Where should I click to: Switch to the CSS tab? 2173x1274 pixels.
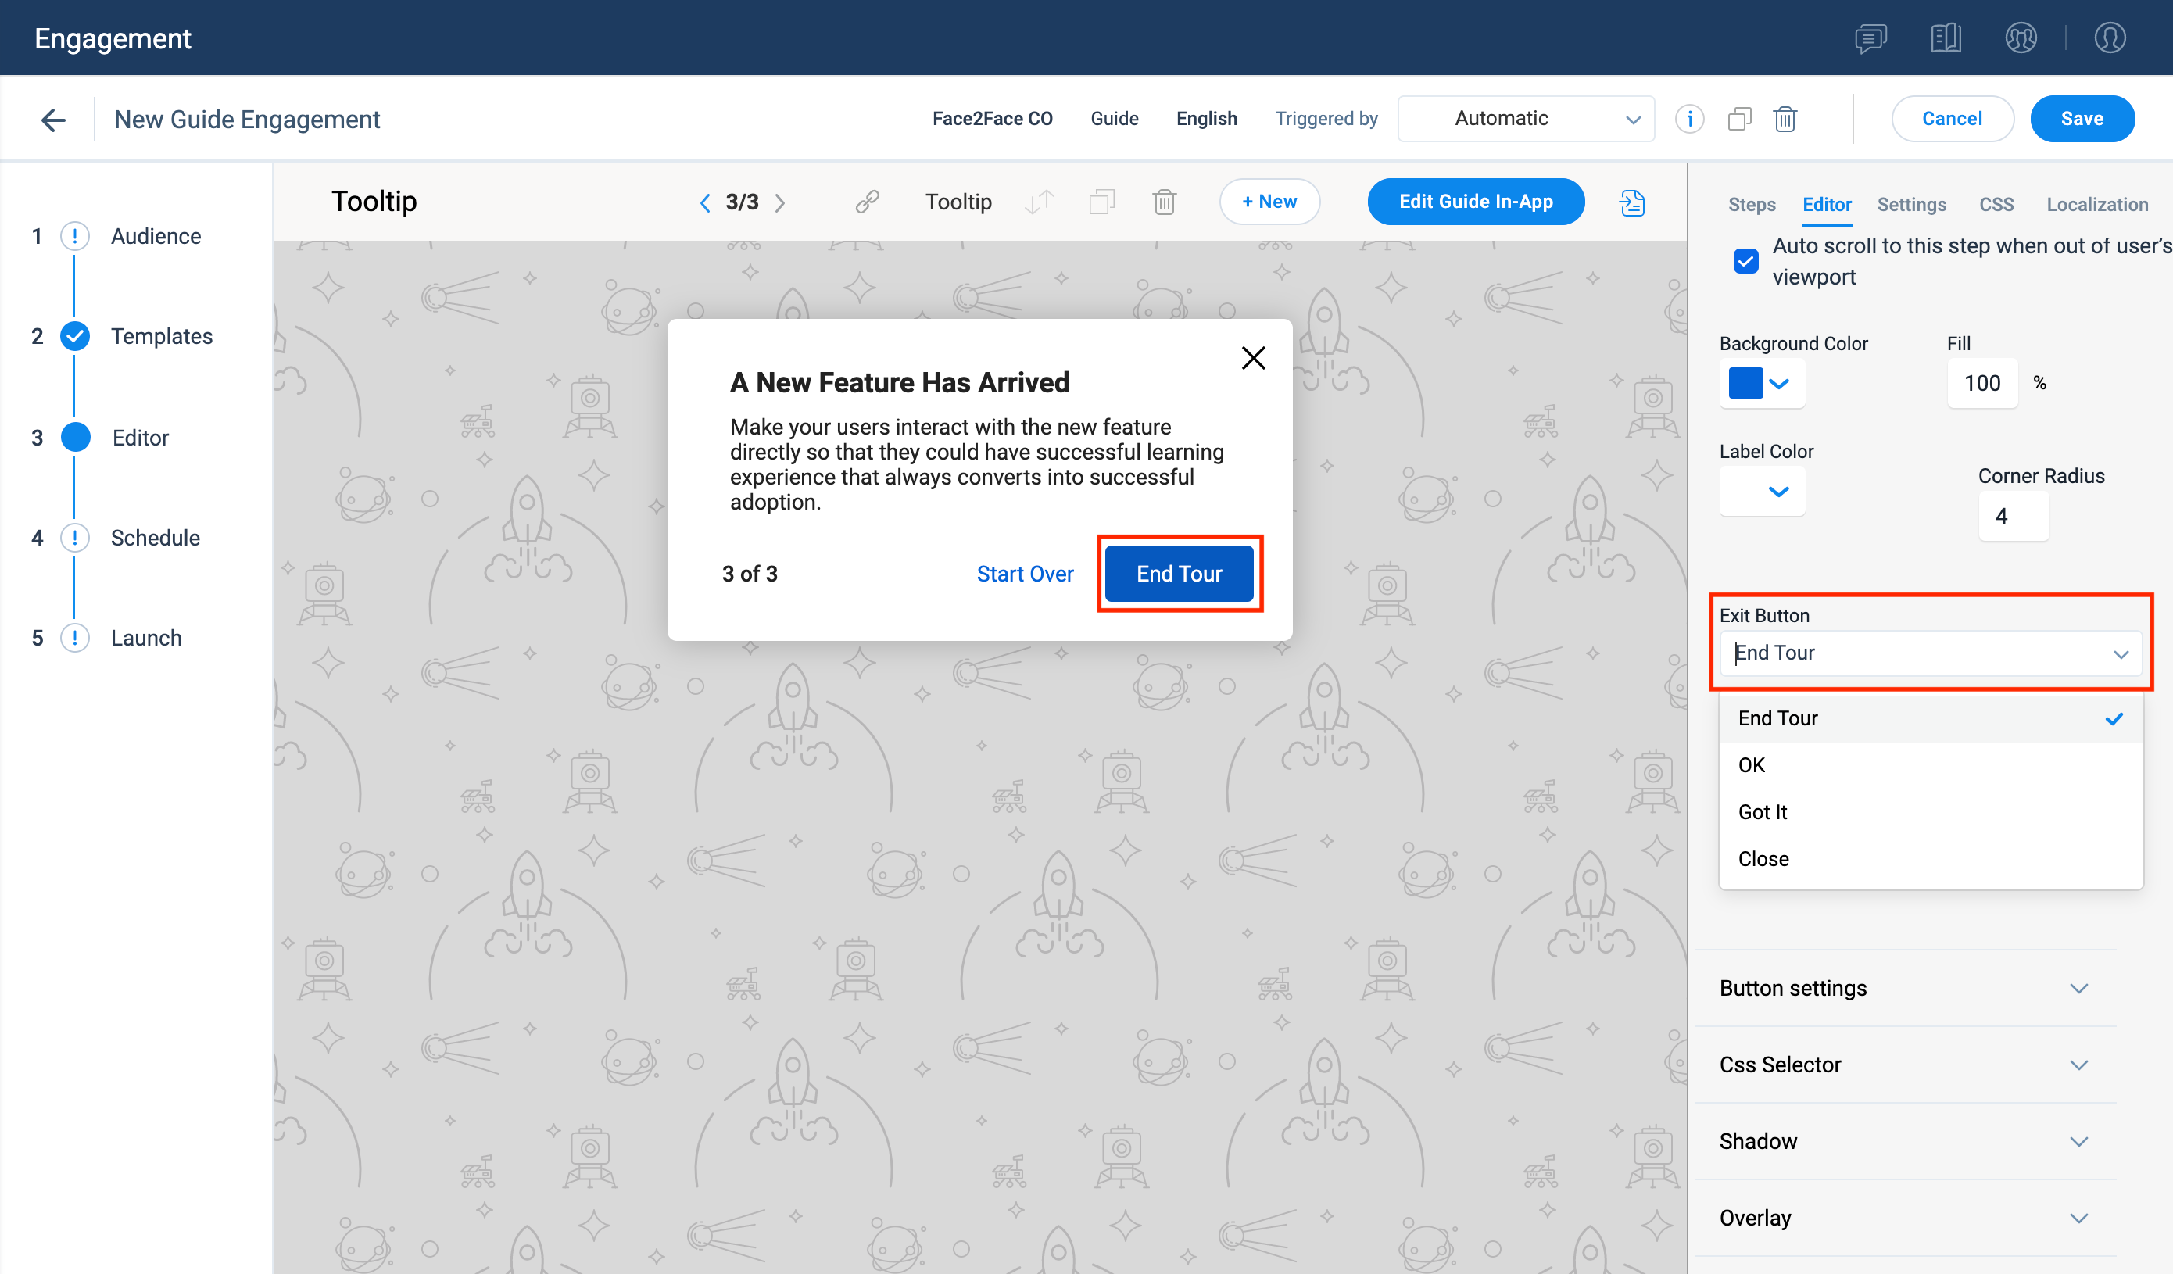tap(1996, 204)
